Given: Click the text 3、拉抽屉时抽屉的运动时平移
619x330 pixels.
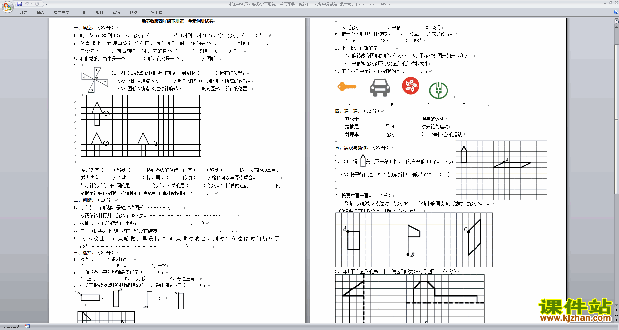Looking at the screenshot, I should (105, 223).
